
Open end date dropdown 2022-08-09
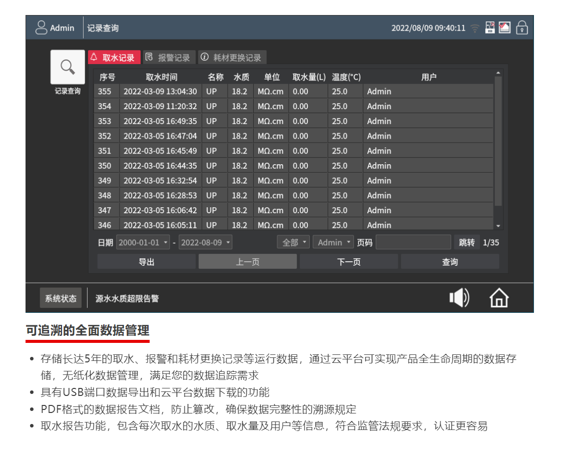click(x=205, y=242)
